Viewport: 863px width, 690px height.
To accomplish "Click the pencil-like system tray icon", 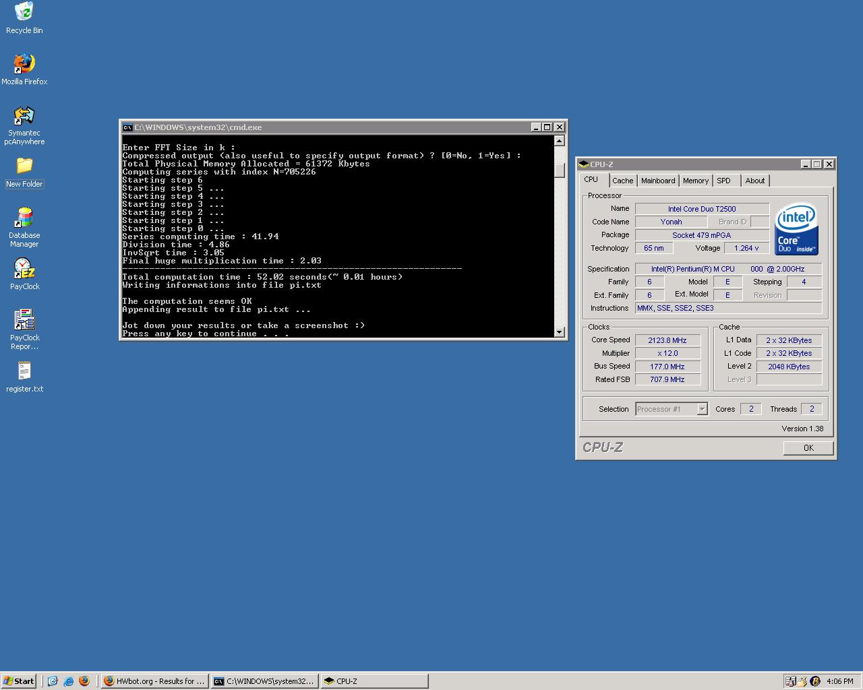I will 803,681.
